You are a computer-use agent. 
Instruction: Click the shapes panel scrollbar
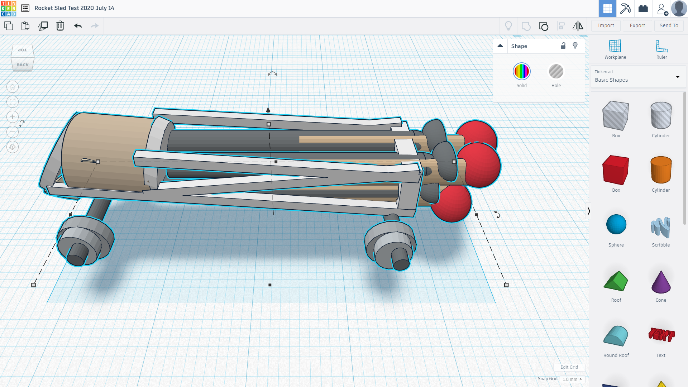pos(685,158)
